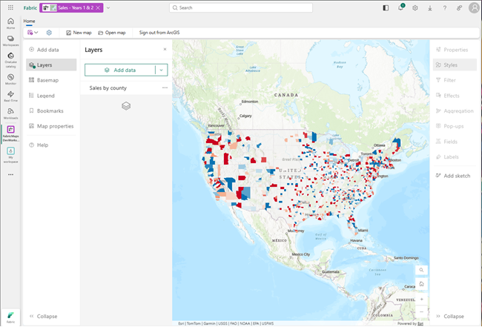The width and height of the screenshot is (482, 327).
Task: Click the New map button
Action: coord(79,33)
